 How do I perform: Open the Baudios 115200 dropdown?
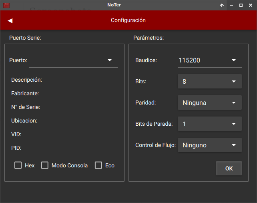pyautogui.click(x=210, y=60)
